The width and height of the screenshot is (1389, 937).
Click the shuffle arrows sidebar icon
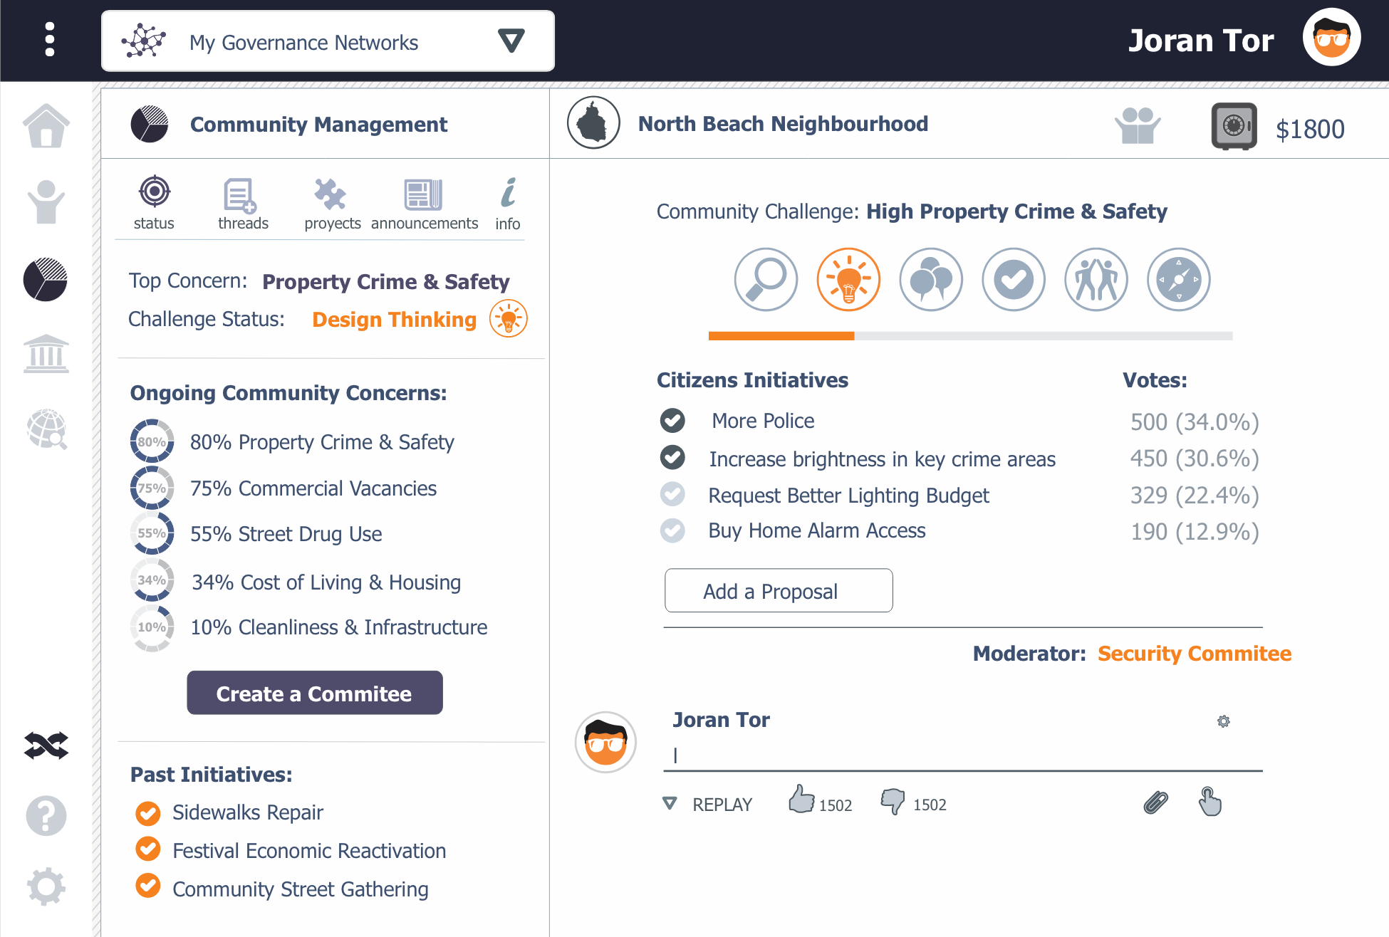pyautogui.click(x=46, y=745)
